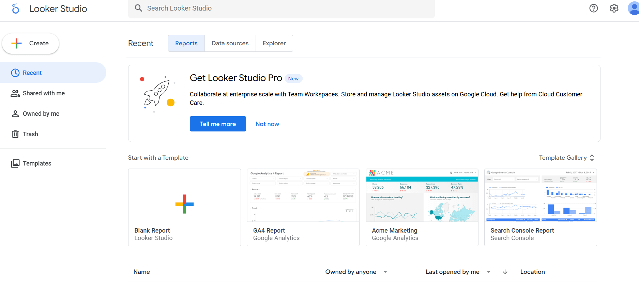Click the Recent page heading

(x=141, y=43)
